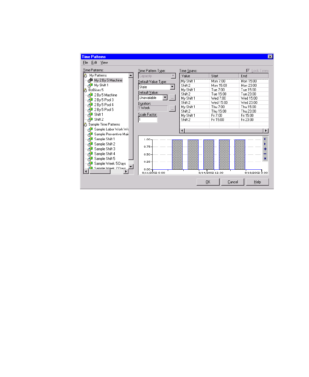Zoom out the chart with minus icon
Screen dimensions: 309x377
tap(265, 154)
